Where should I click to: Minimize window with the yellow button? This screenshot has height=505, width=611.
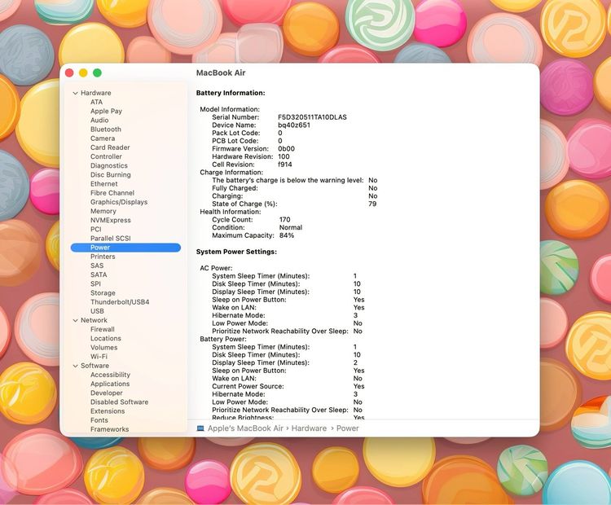click(x=83, y=72)
